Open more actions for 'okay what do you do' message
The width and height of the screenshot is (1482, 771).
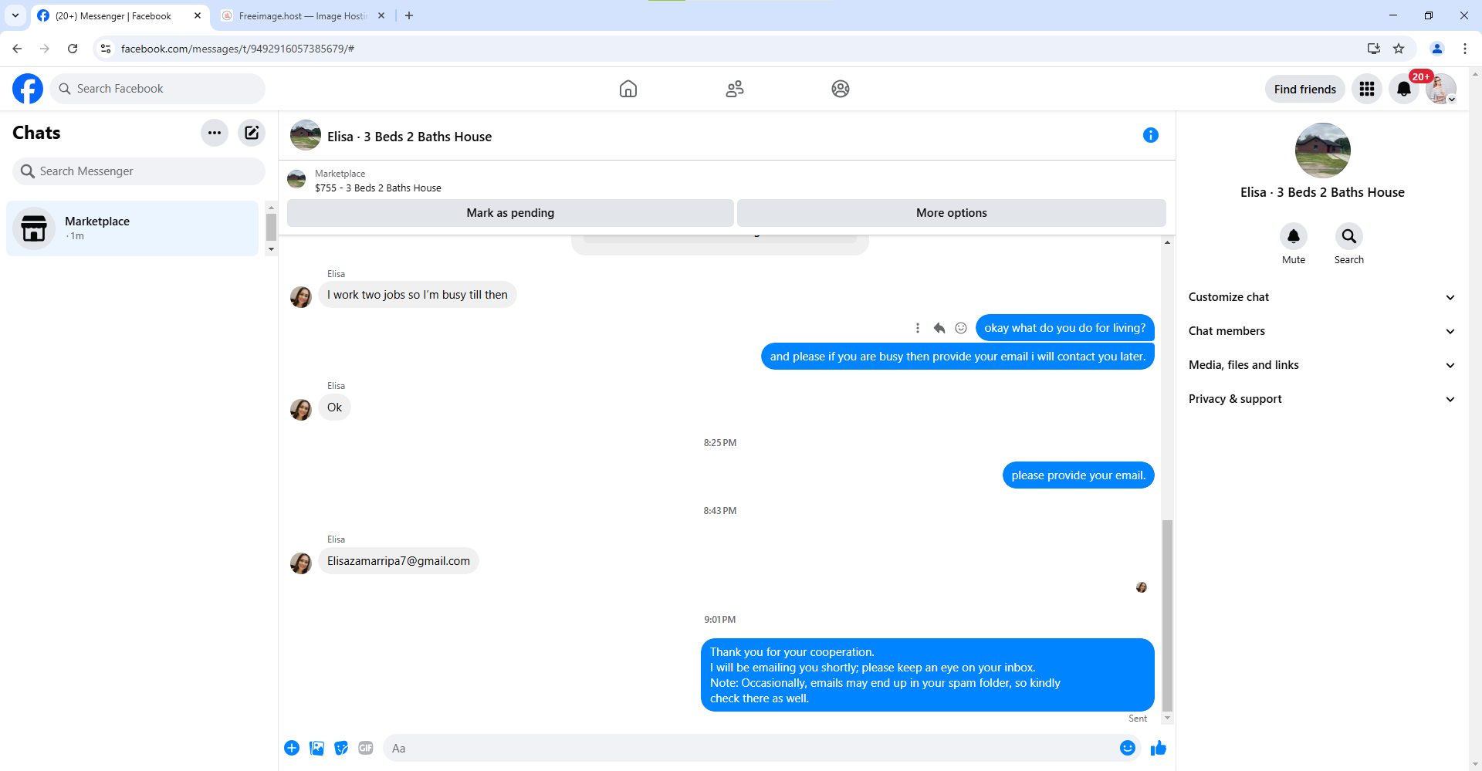918,328
